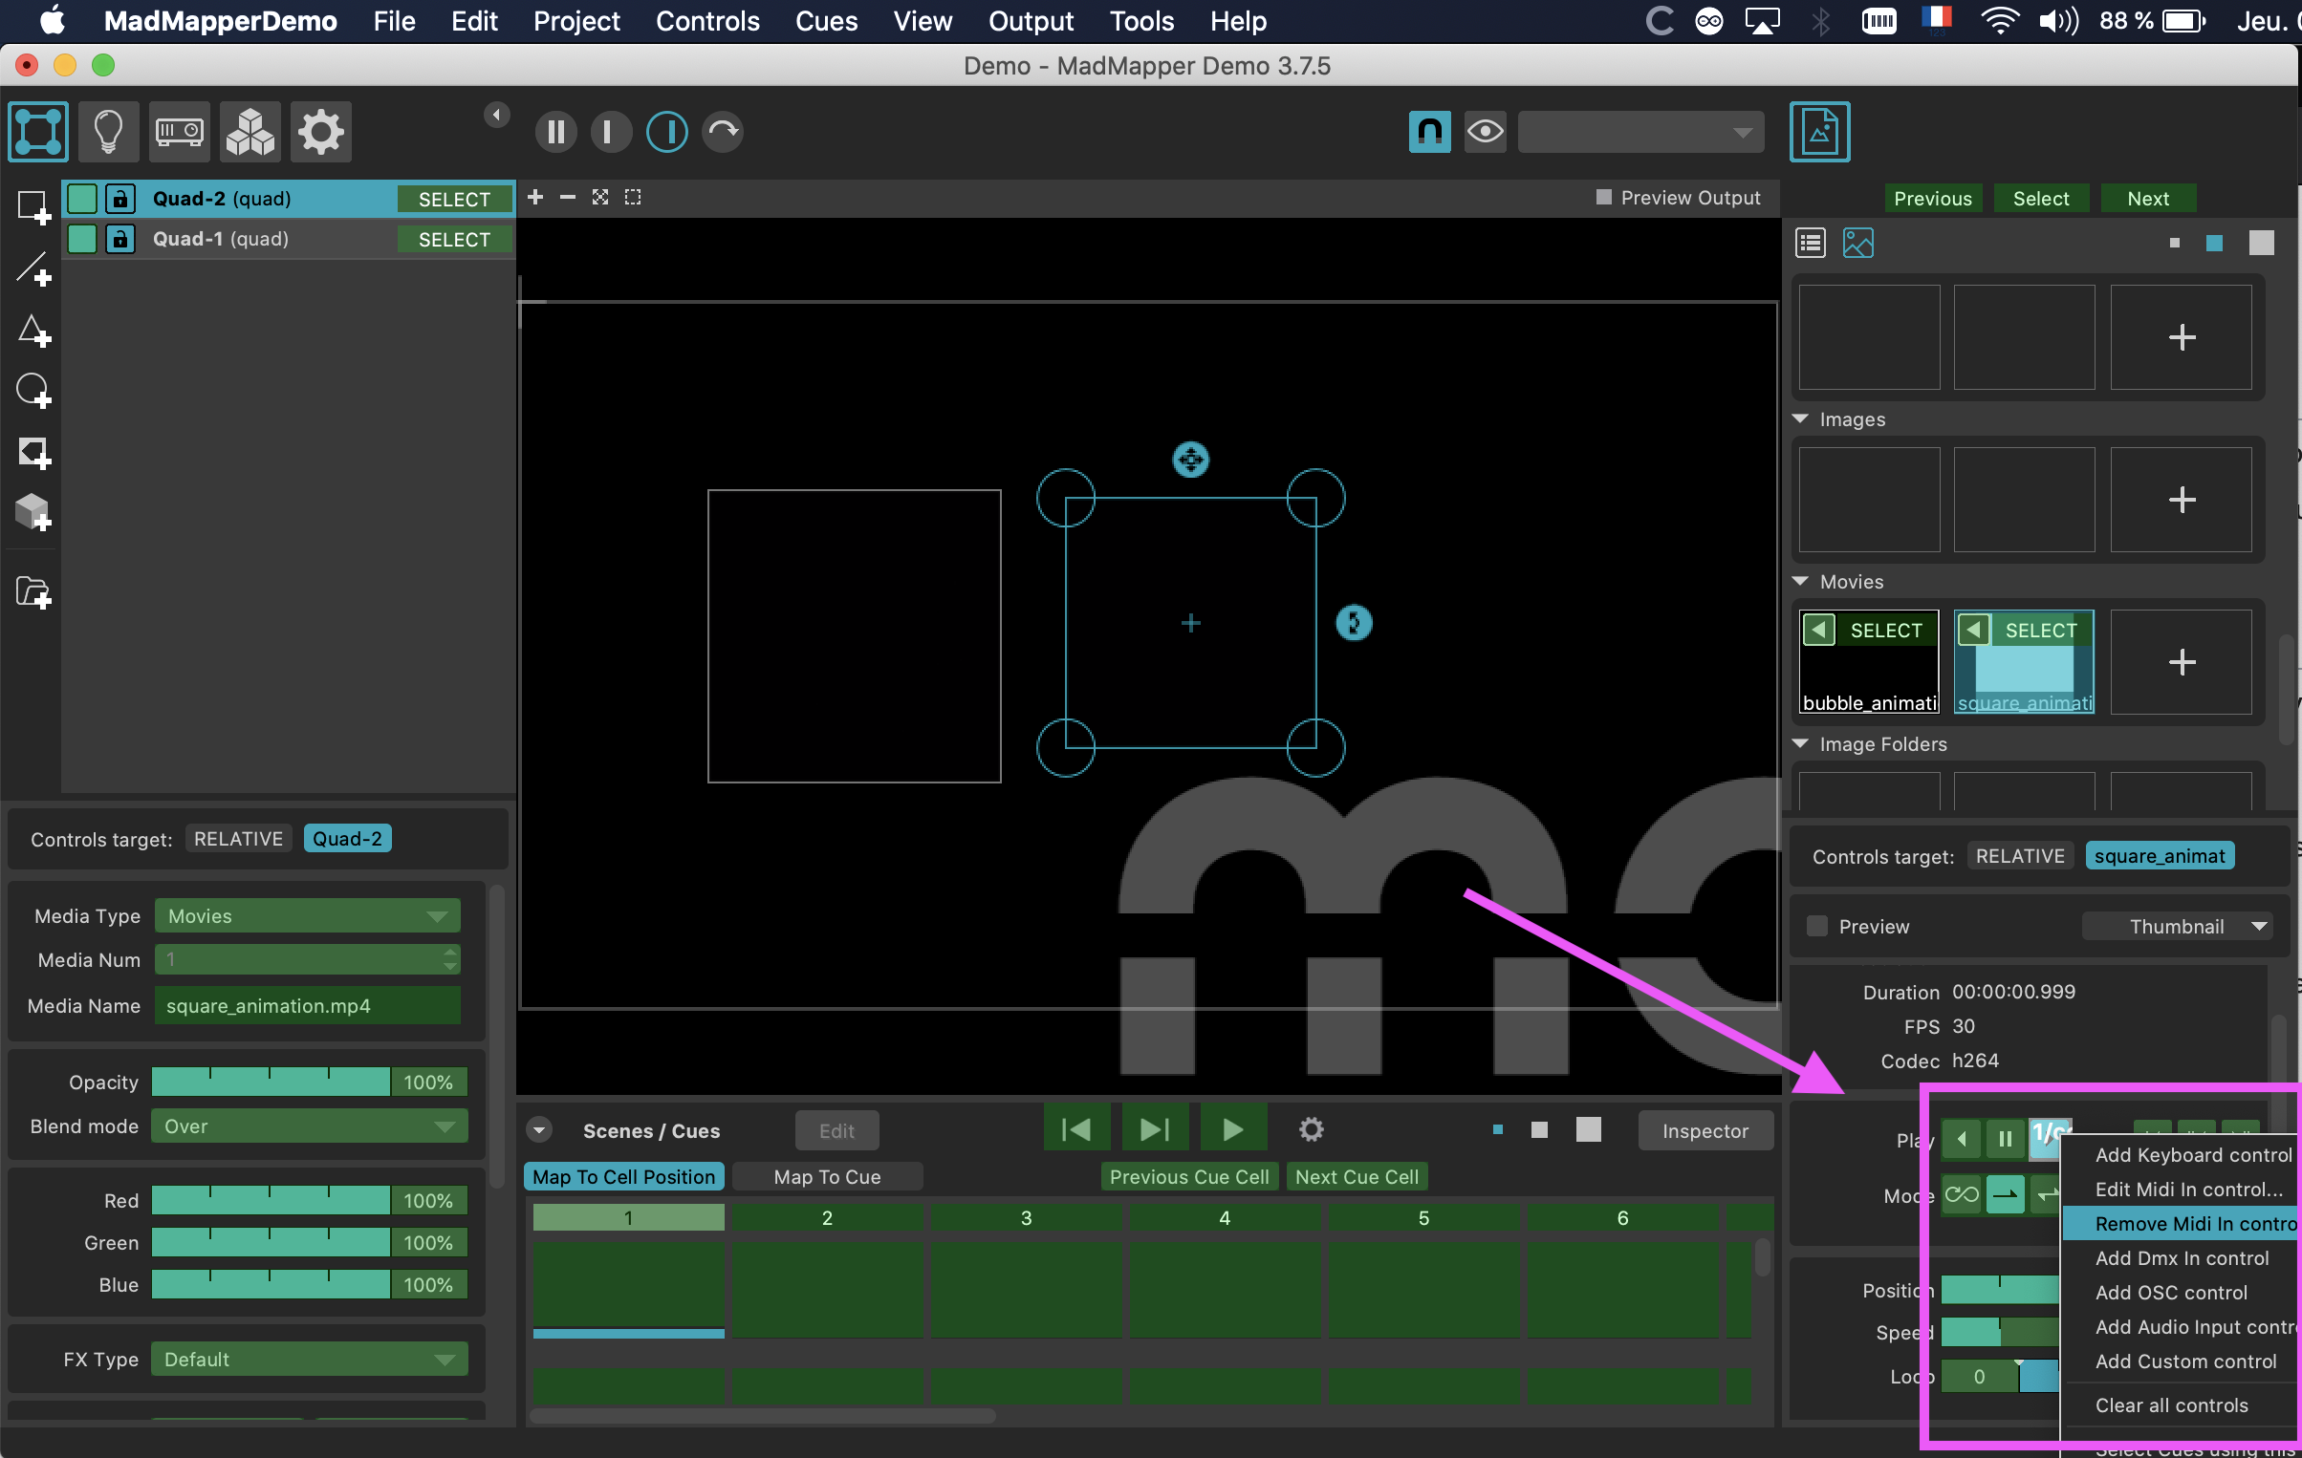Click the Inspector button

point(1705,1130)
